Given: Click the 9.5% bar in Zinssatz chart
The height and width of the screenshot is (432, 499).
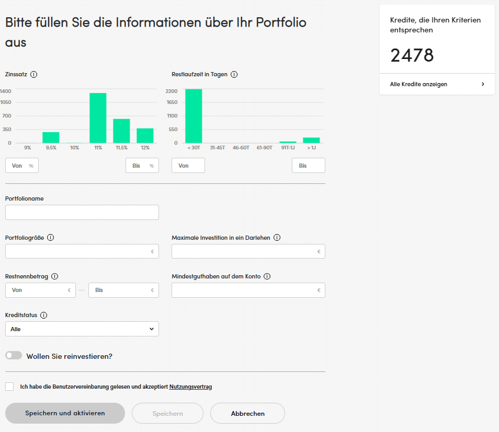Looking at the screenshot, I should (x=51, y=137).
